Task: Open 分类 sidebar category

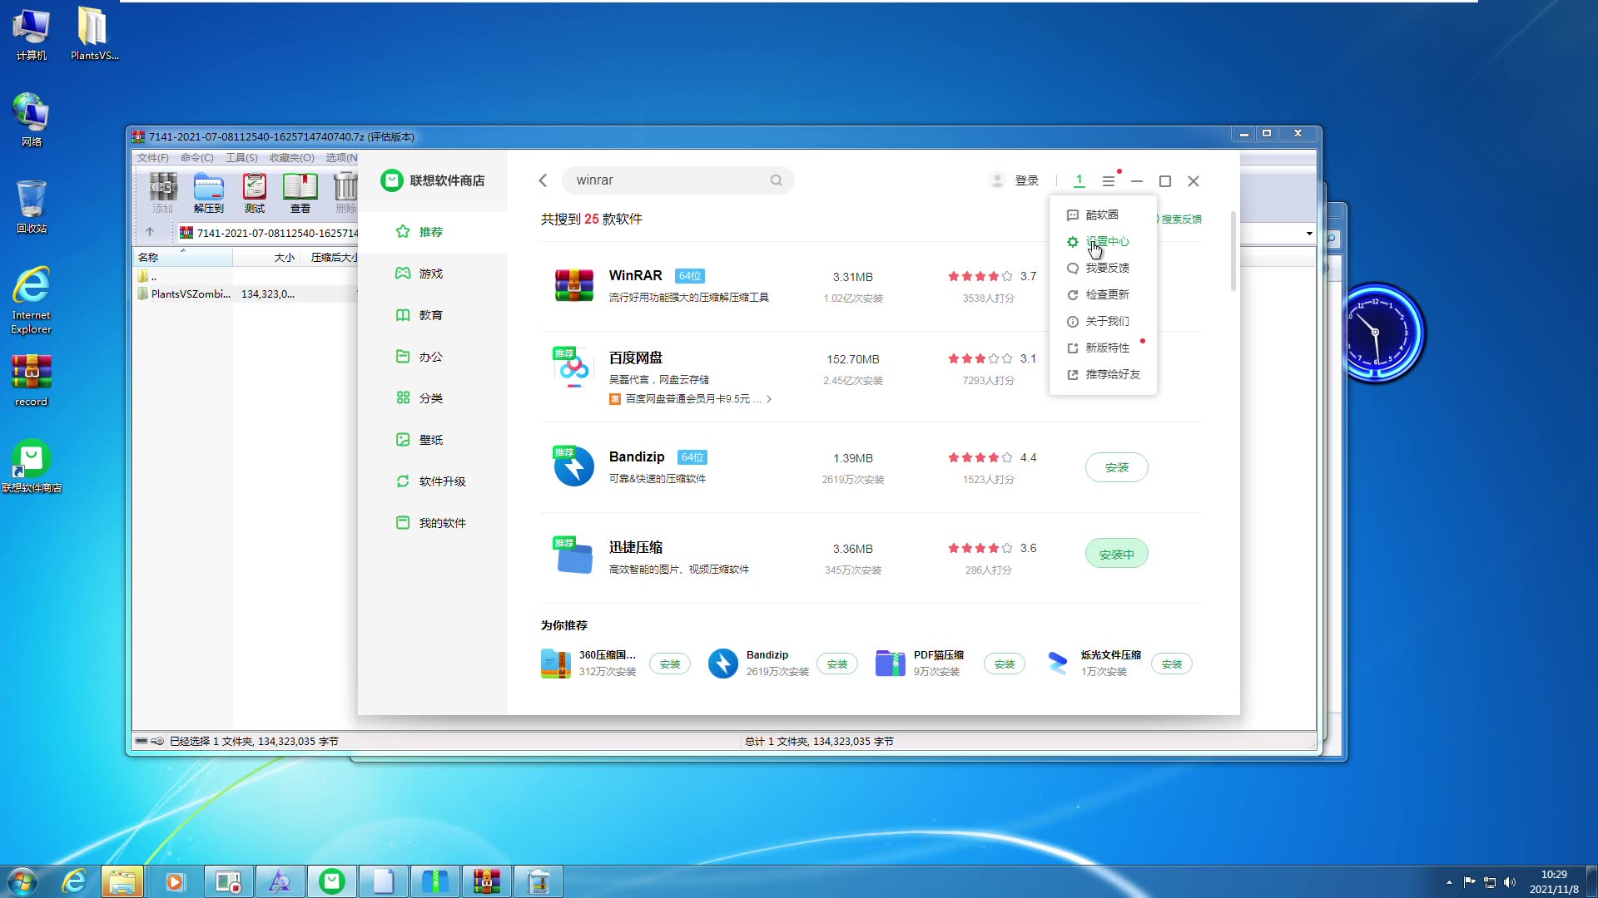Action: point(432,398)
